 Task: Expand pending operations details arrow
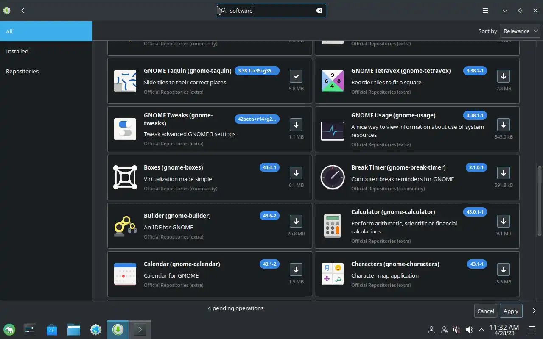(x=534, y=311)
